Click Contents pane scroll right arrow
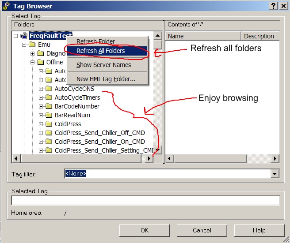This screenshot has height=243, width=290. 275,158
